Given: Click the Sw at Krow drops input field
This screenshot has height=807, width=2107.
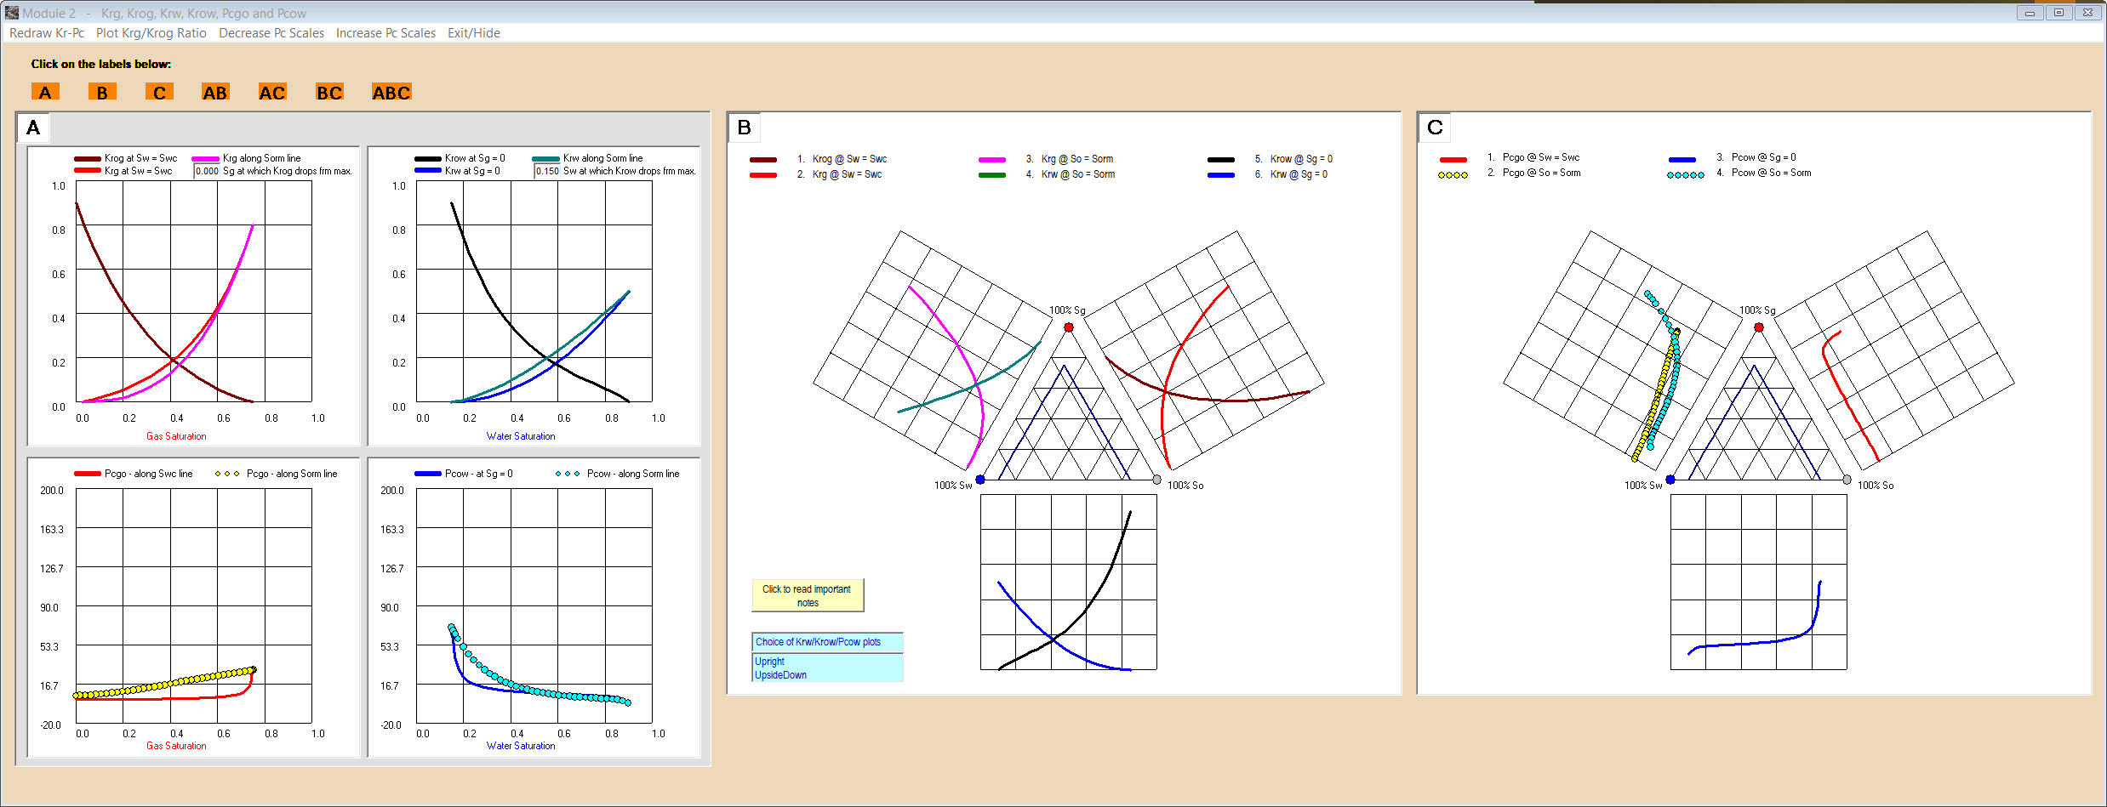Looking at the screenshot, I should pyautogui.click(x=547, y=171).
